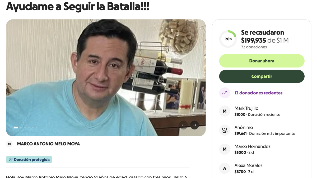317x178 pixels.
Task: Select the first active carousel dot indicator
Action: pos(16,128)
